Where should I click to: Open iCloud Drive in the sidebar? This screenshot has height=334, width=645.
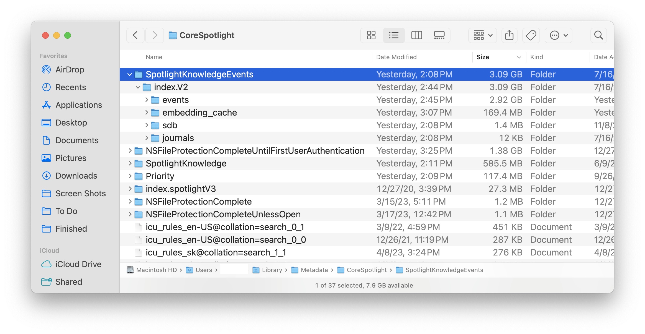coord(78,264)
